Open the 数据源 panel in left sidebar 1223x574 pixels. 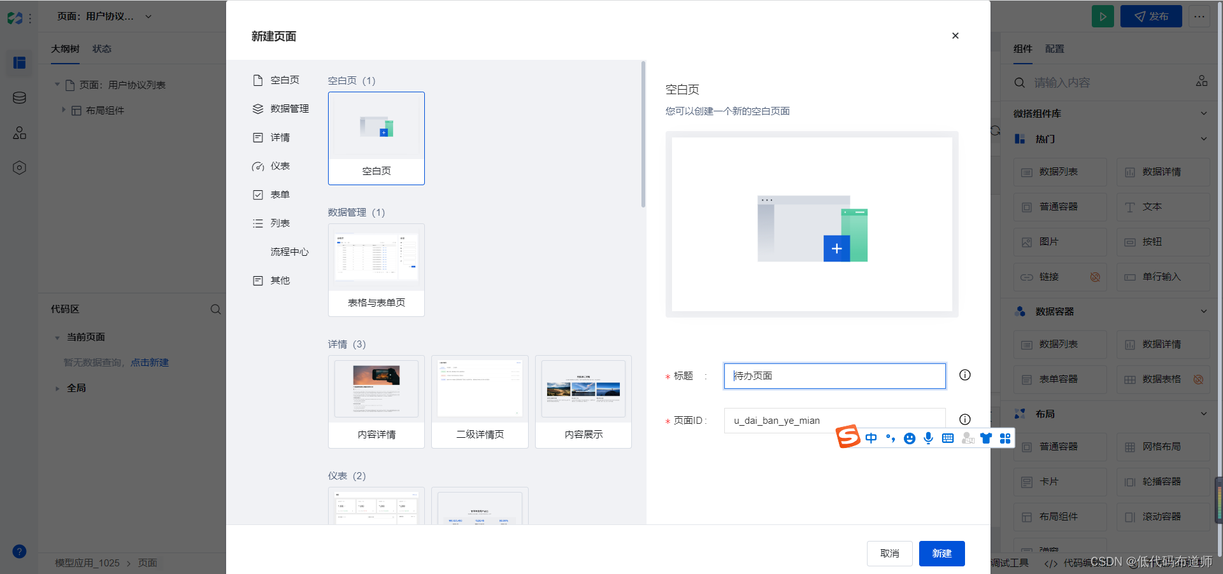coord(19,97)
